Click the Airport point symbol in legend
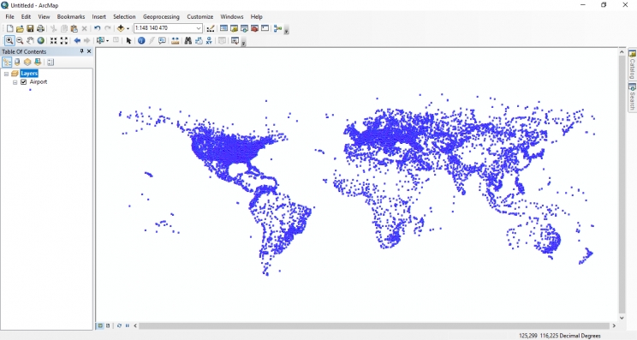The width and height of the screenshot is (637, 340). 30,90
